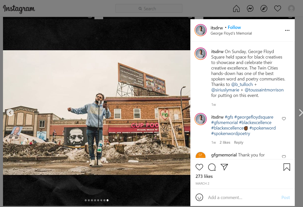Screen dimensions: 303x207
Task: Click the Search input field
Action: pyautogui.click(x=149, y=9)
